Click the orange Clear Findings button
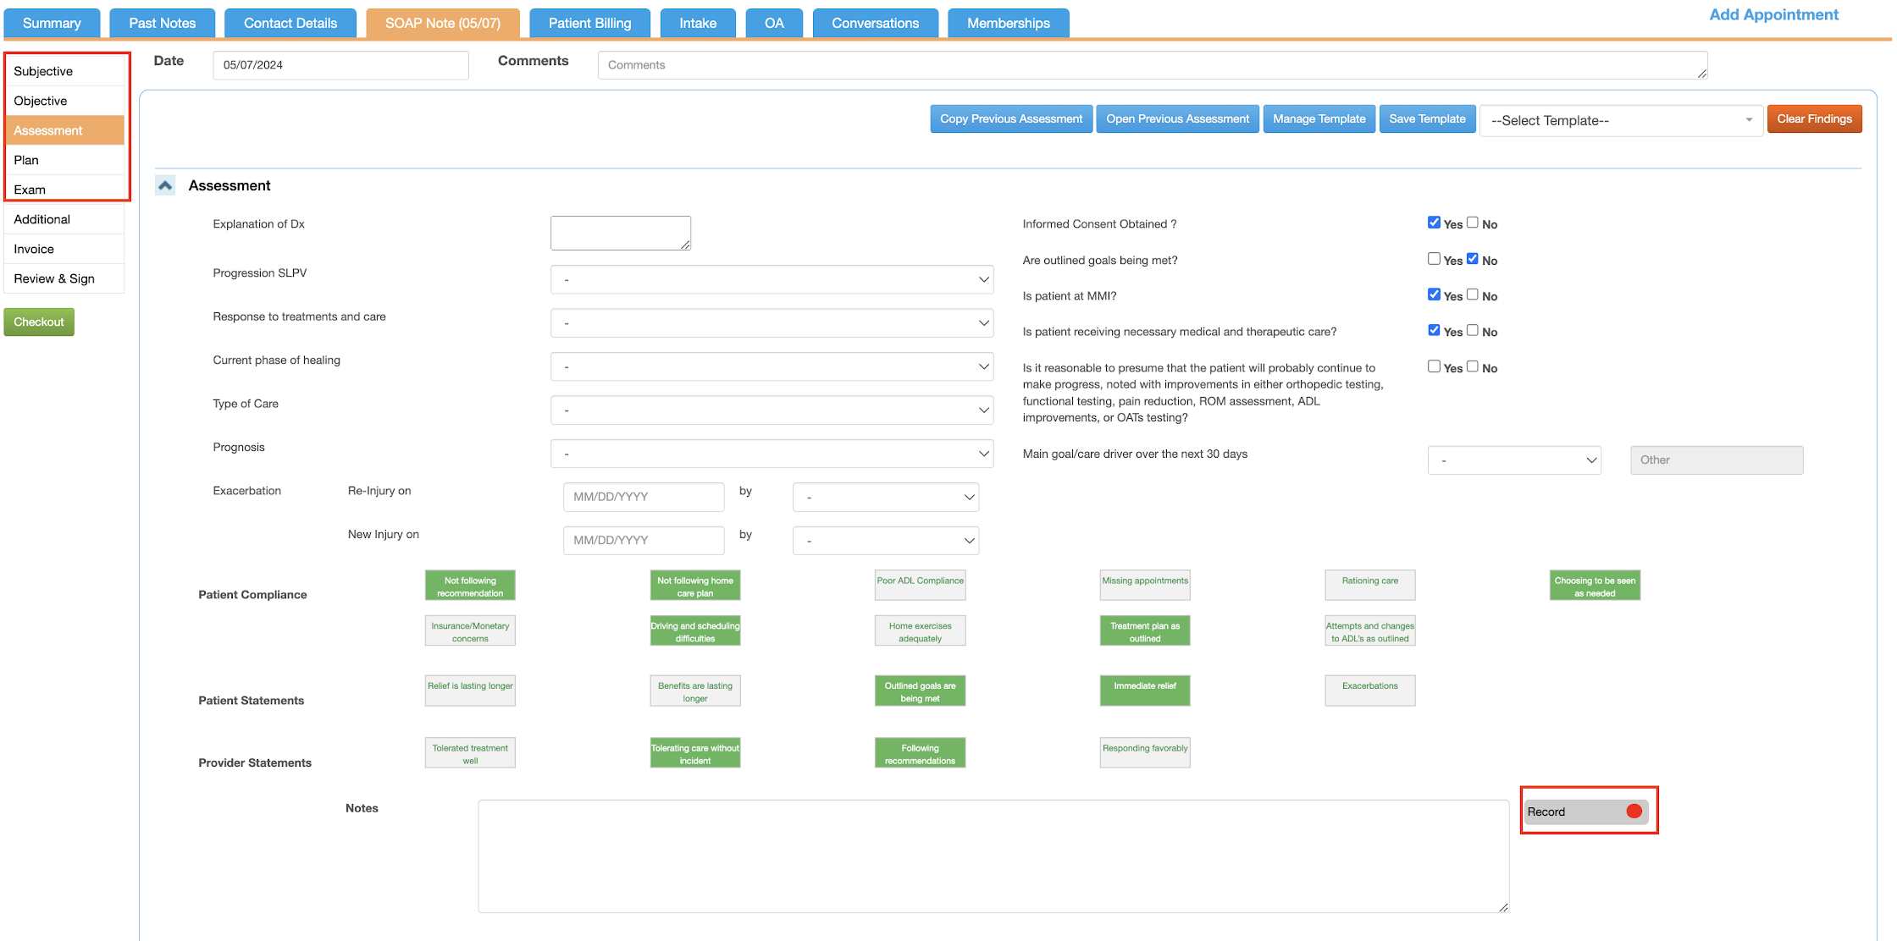 1813,118
